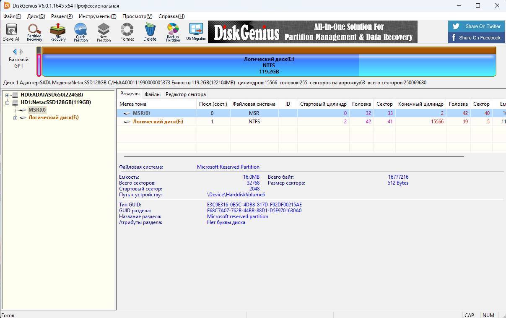This screenshot has width=506, height=318.
Task: Click the Базовый GPT disk label
Action: pyautogui.click(x=18, y=63)
